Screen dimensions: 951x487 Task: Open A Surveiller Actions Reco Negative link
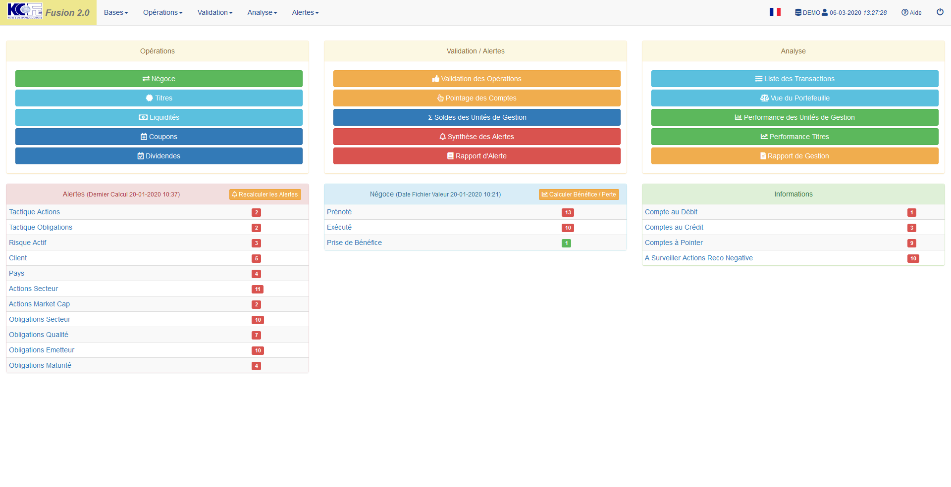click(698, 258)
